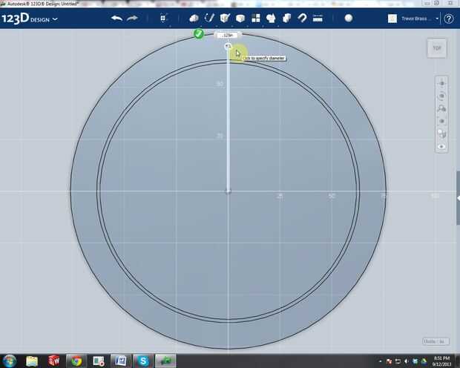Open the Transform tool
The image size is (460, 368).
tap(163, 19)
